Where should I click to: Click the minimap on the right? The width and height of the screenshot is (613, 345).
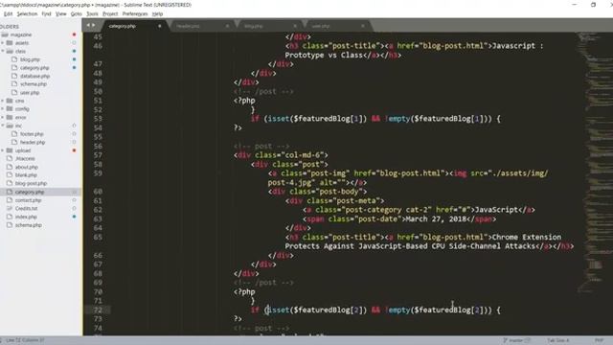[595, 162]
